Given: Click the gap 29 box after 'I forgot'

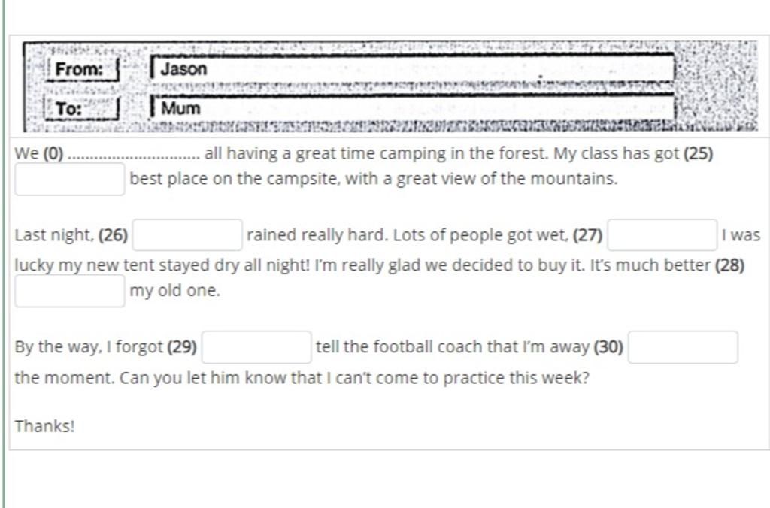Looking at the screenshot, I should point(256,347).
